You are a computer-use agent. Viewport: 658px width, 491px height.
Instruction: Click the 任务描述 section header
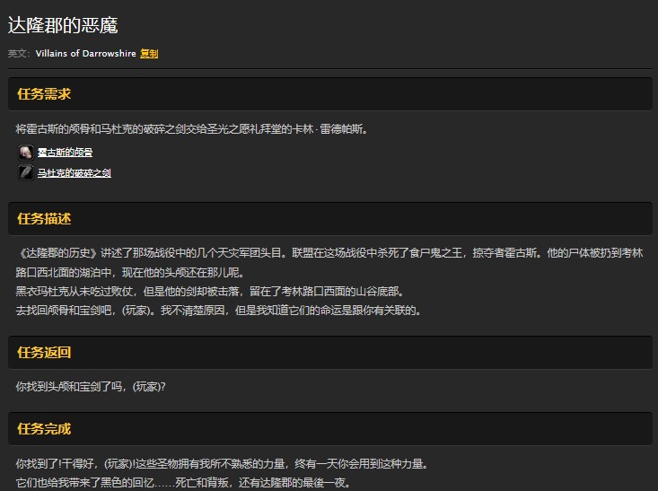[329, 219]
